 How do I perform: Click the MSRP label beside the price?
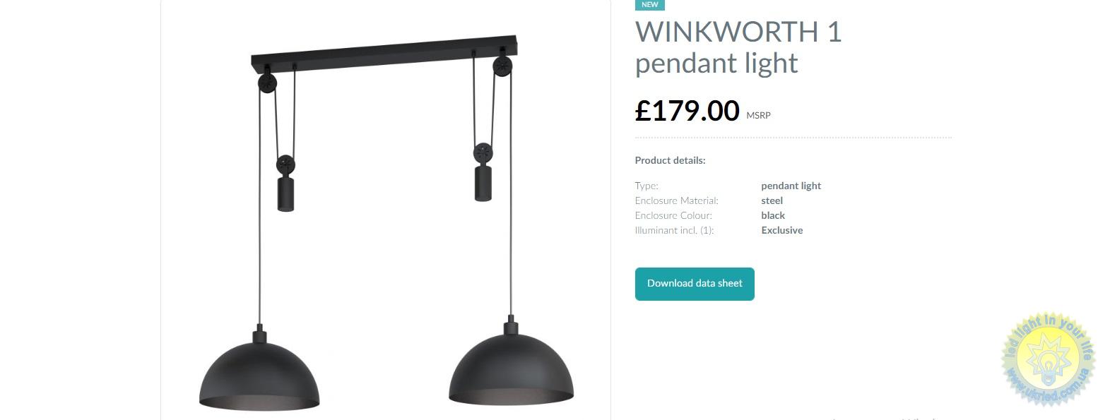pyautogui.click(x=758, y=115)
